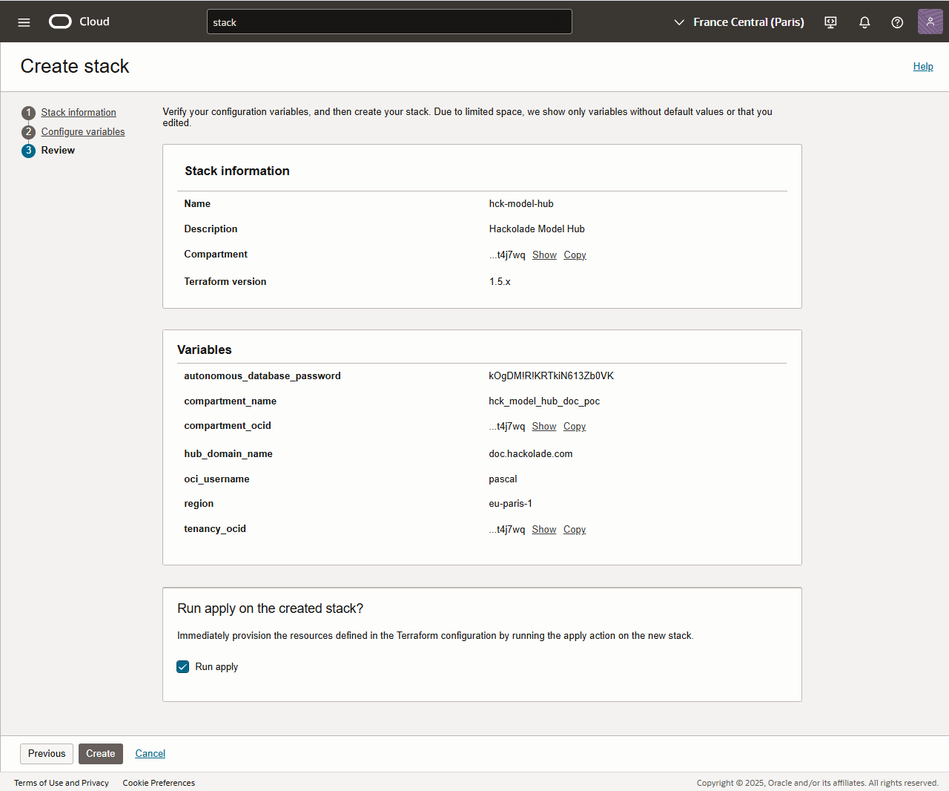
Task: Click inside the stack search field
Action: 389,22
